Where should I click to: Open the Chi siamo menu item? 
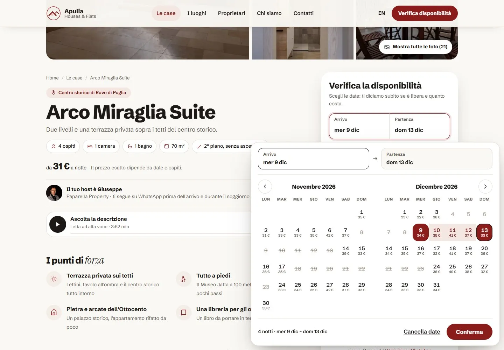pos(269,13)
